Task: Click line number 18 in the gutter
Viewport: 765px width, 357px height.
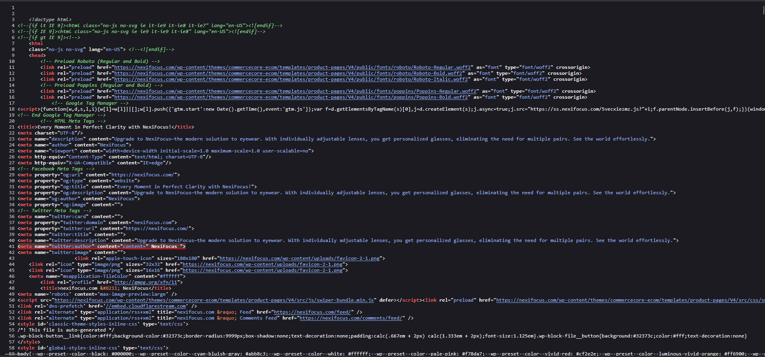Action: point(12,109)
